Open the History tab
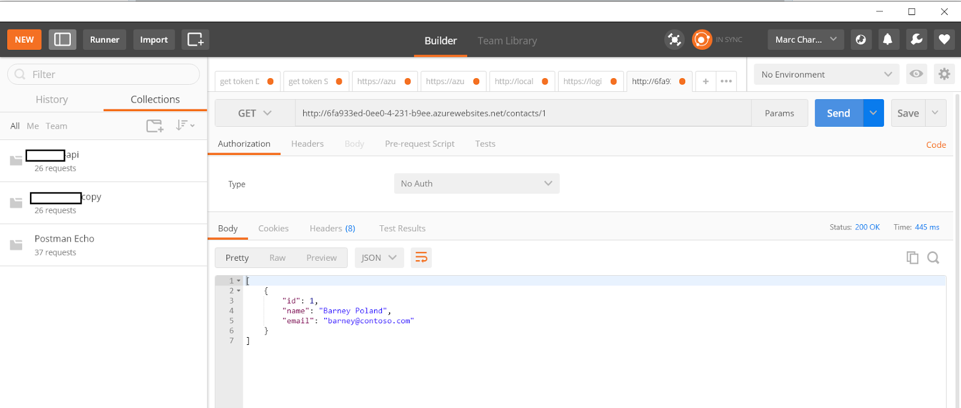The image size is (961, 408). click(52, 99)
